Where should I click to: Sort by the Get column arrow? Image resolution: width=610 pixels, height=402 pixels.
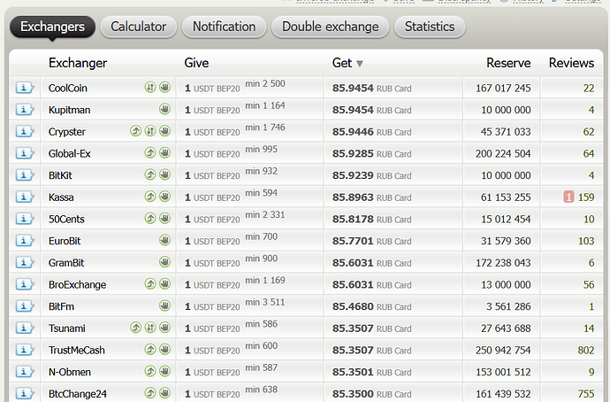[x=360, y=64]
